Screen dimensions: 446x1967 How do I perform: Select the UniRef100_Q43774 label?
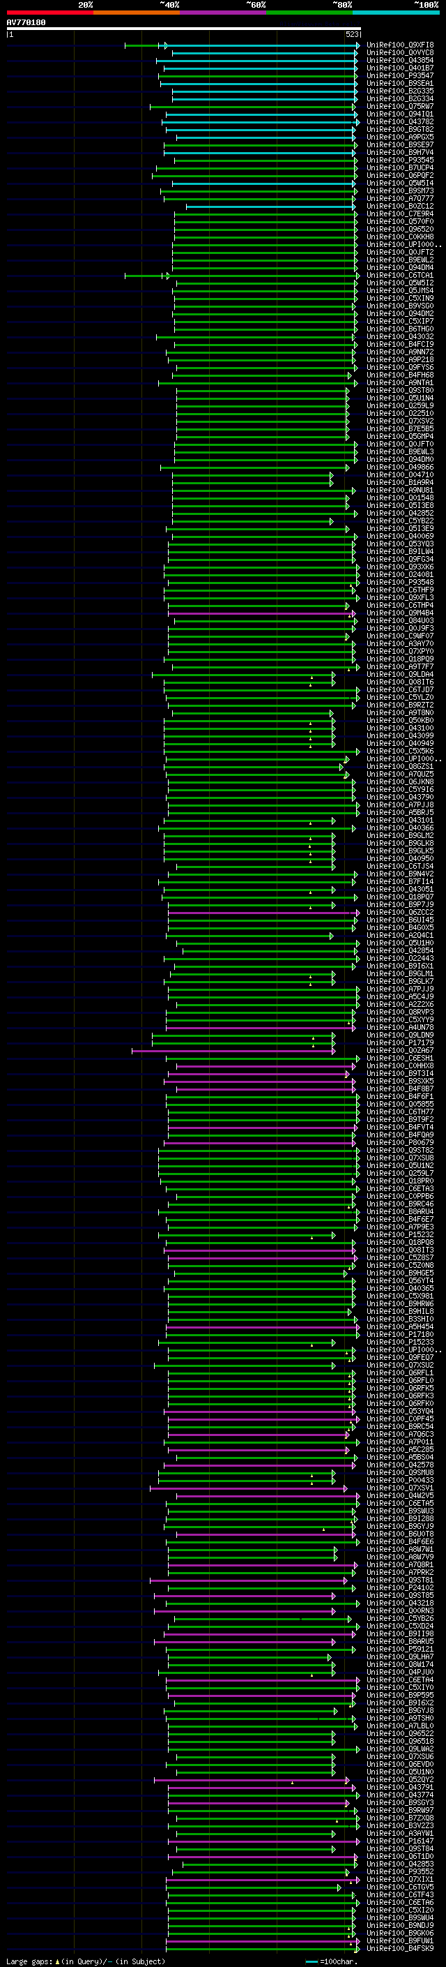399,1795
